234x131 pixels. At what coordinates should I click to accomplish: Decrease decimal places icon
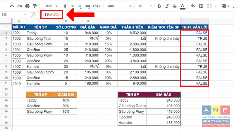(80, 6)
